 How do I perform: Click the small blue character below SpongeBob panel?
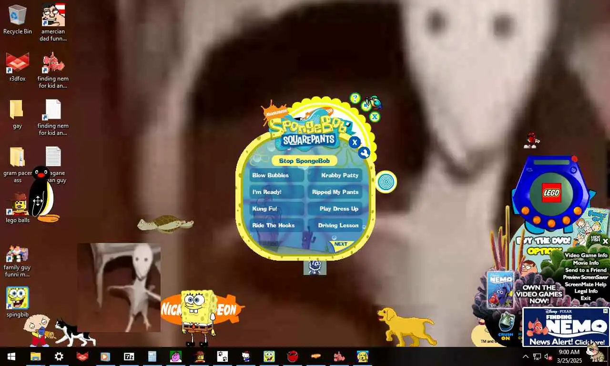point(315,267)
